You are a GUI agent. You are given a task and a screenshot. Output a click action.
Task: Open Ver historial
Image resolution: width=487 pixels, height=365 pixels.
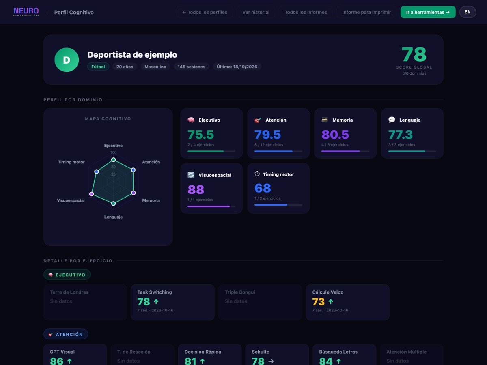(x=256, y=12)
